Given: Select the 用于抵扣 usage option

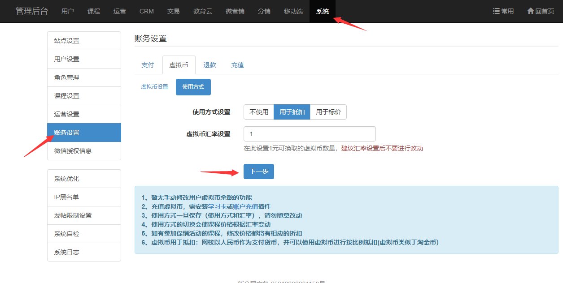Looking at the screenshot, I should pos(292,112).
